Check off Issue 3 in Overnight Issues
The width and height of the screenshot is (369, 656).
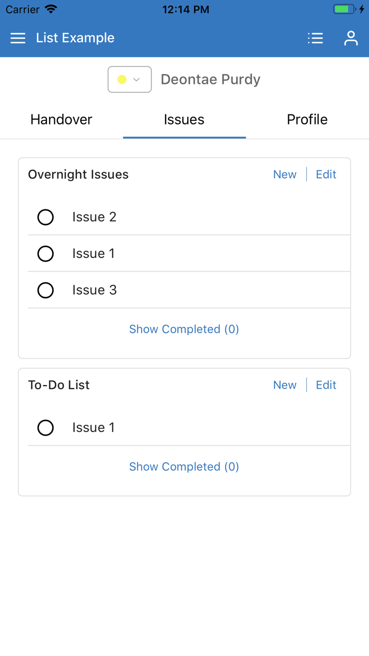point(46,290)
